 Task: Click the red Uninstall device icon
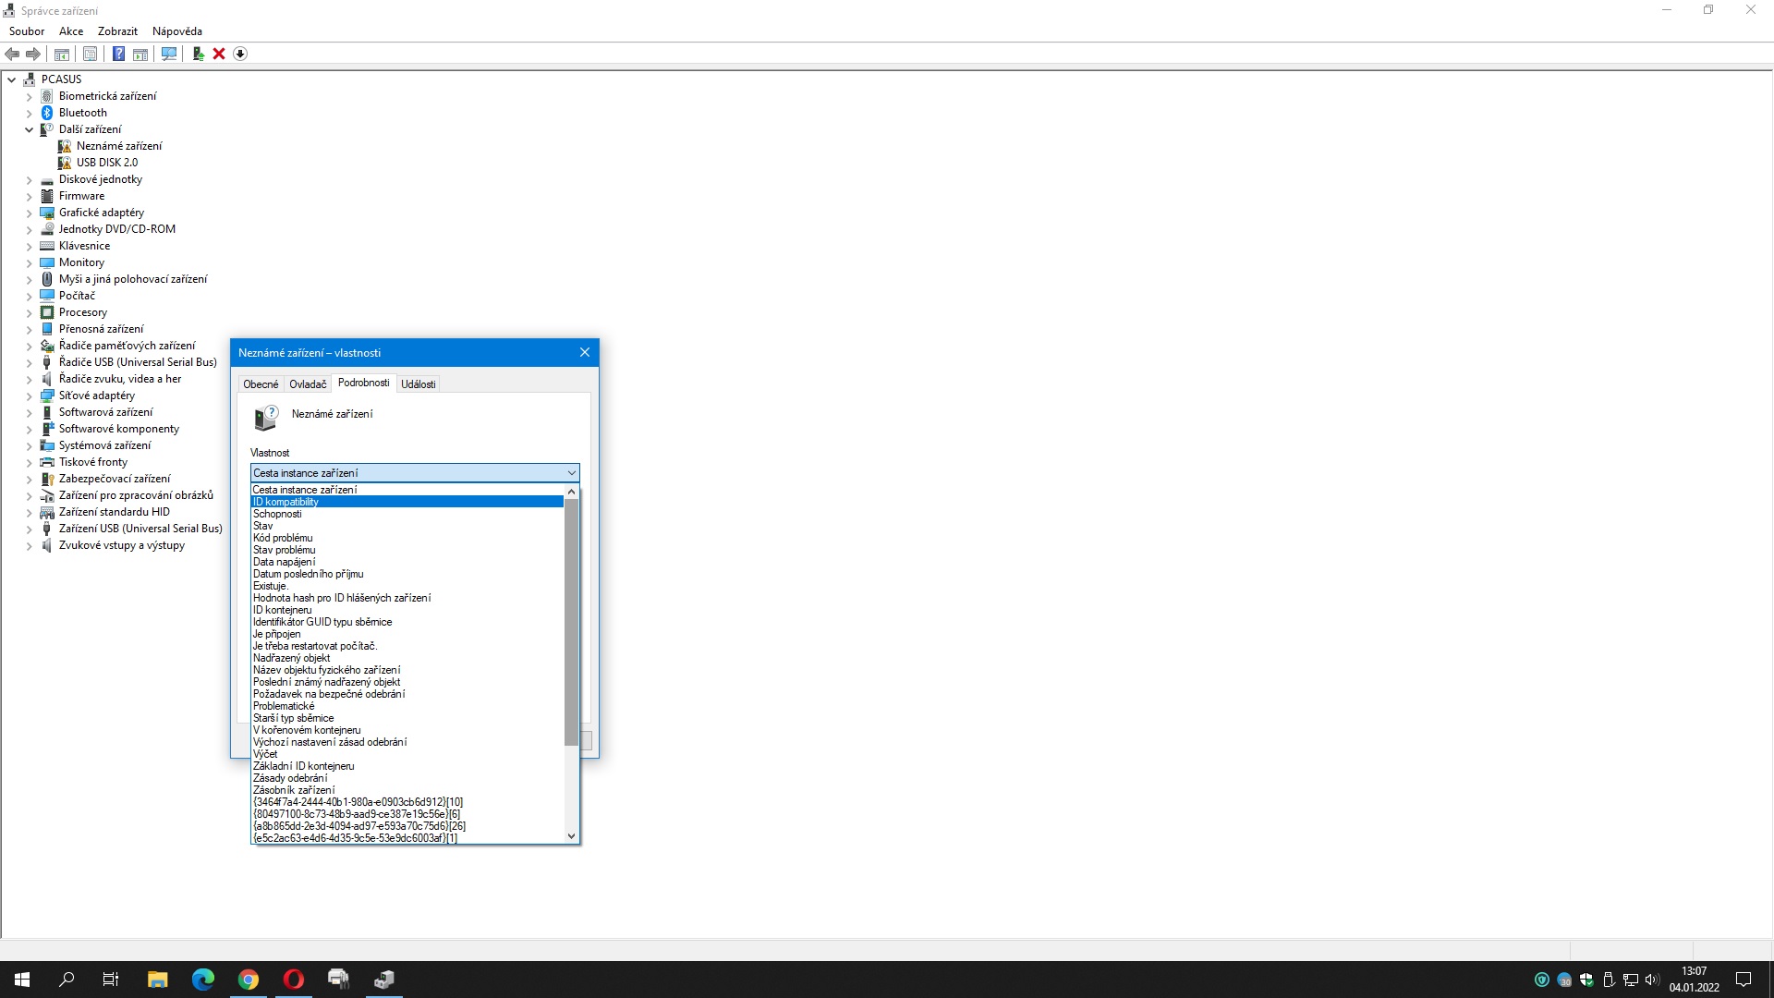pyautogui.click(x=219, y=54)
